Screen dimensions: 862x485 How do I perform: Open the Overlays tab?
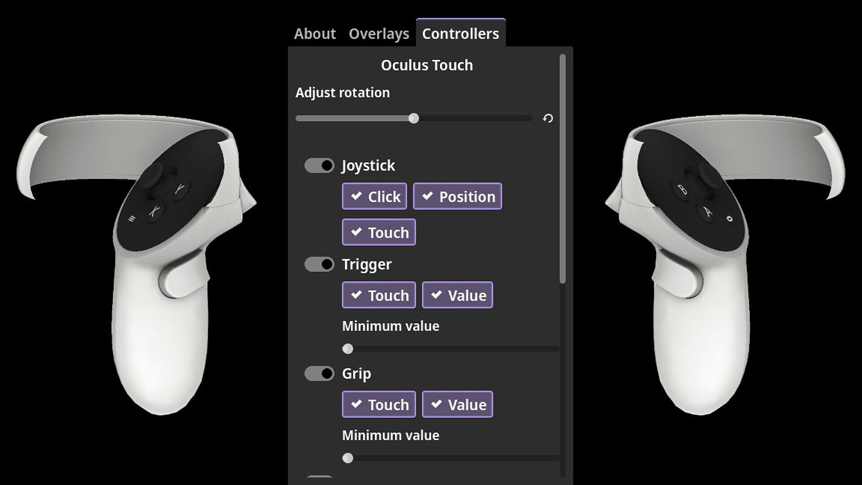click(379, 34)
